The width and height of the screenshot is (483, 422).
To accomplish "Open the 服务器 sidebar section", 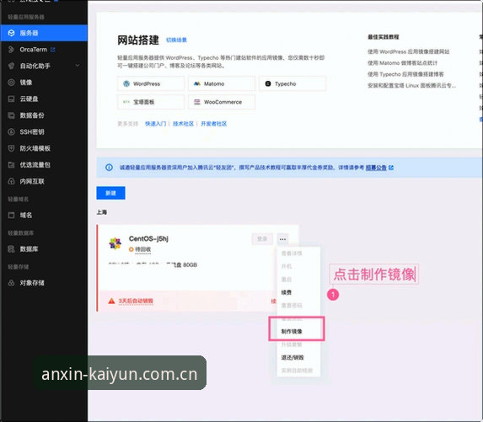I will point(44,33).
